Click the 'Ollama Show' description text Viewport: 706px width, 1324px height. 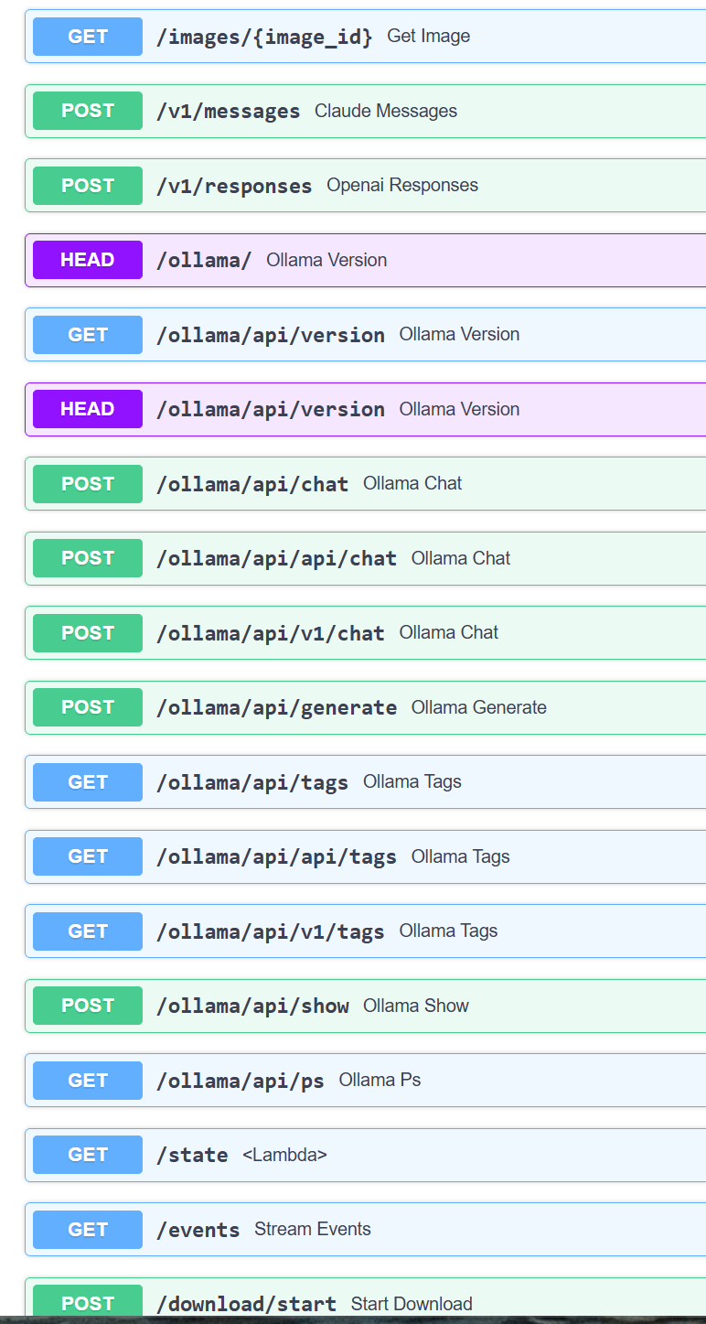(x=416, y=1006)
